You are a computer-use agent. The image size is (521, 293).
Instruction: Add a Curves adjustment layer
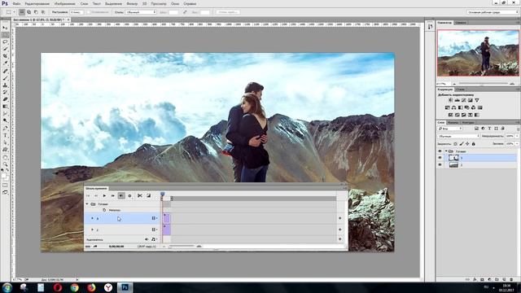point(463,100)
